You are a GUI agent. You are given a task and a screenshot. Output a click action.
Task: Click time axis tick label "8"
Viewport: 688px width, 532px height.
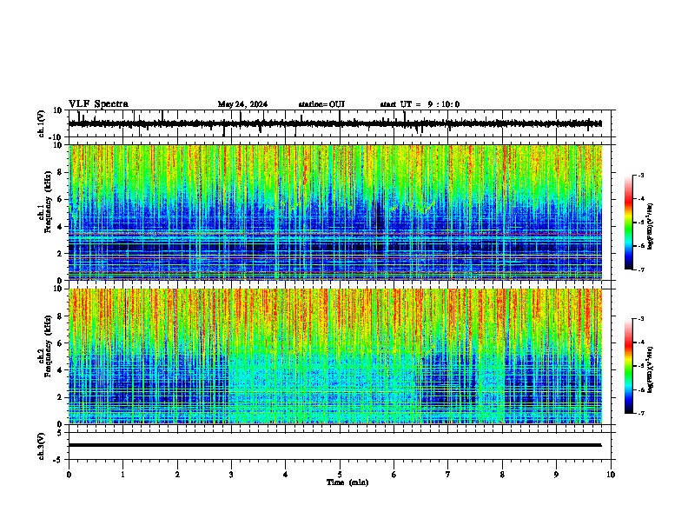click(x=502, y=475)
